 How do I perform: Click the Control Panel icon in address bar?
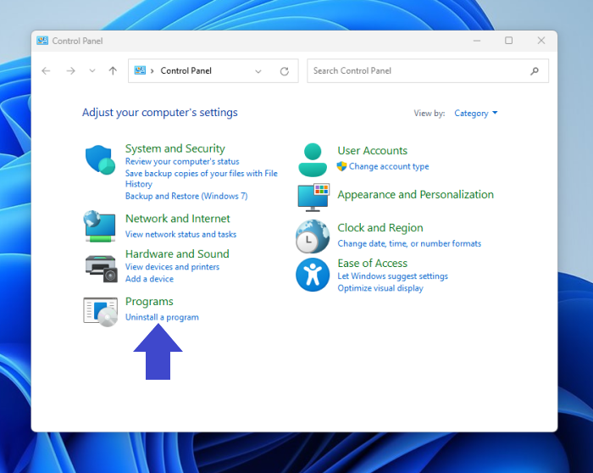[140, 70]
